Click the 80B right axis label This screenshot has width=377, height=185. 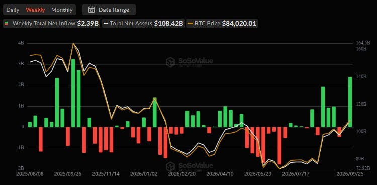(360, 159)
